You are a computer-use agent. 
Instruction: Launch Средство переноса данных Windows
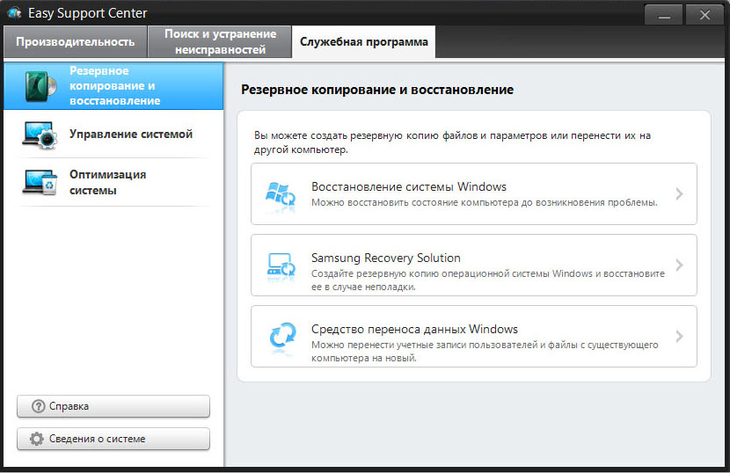[474, 337]
